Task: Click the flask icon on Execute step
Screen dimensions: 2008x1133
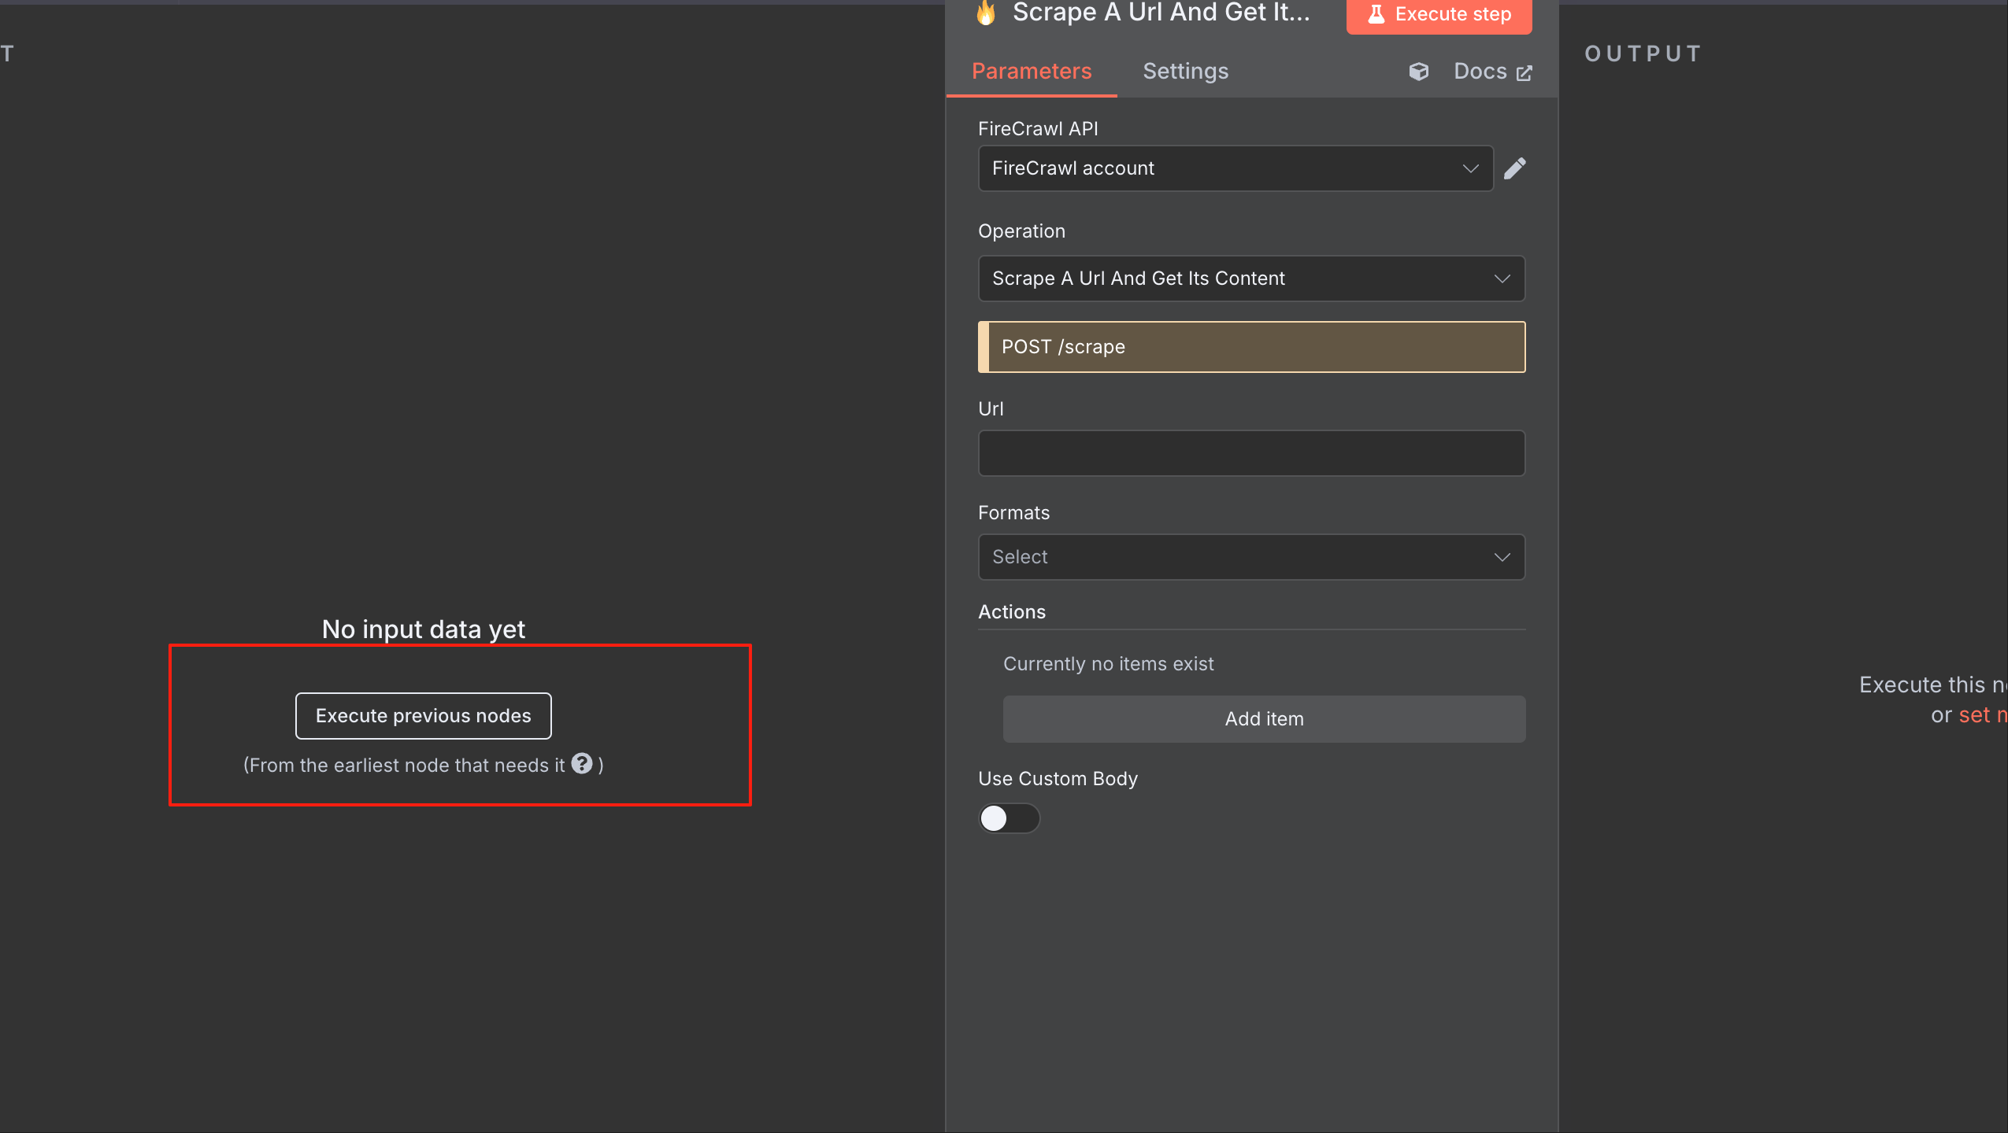Action: (1376, 14)
